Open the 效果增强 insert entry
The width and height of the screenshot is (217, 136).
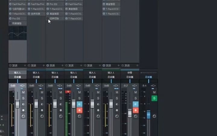[17, 23]
